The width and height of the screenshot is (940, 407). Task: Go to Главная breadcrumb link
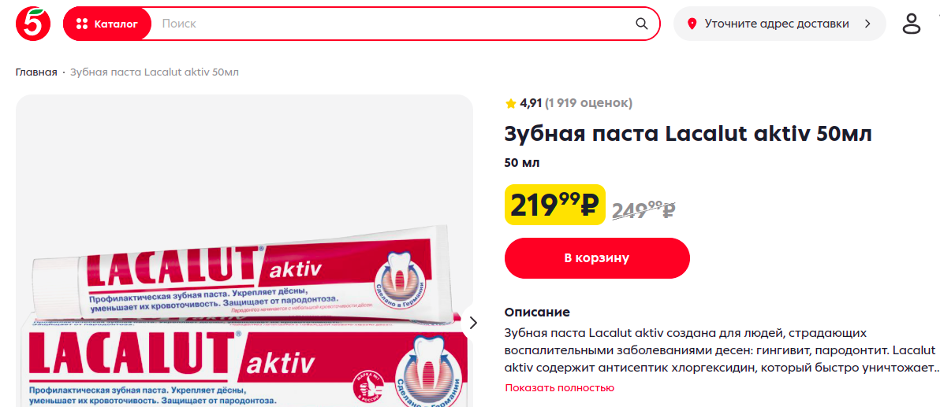point(36,72)
